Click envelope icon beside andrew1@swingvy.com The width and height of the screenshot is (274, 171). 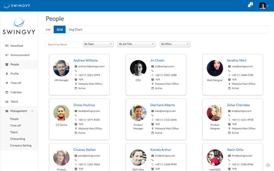point(76,66)
